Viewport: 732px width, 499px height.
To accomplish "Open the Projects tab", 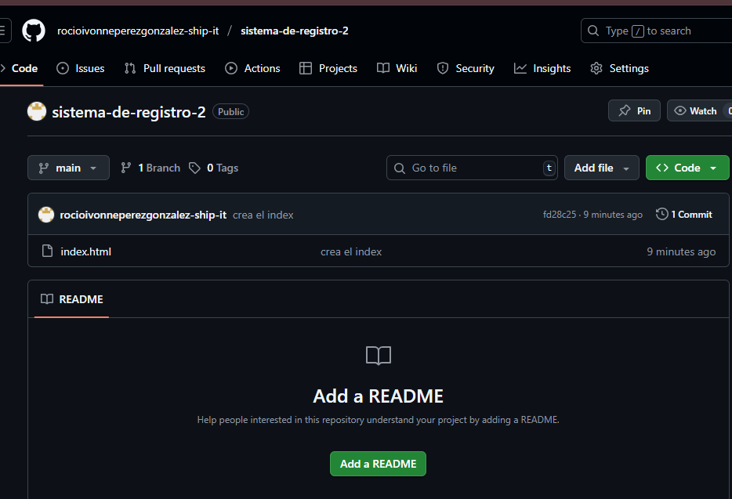I will (x=328, y=68).
